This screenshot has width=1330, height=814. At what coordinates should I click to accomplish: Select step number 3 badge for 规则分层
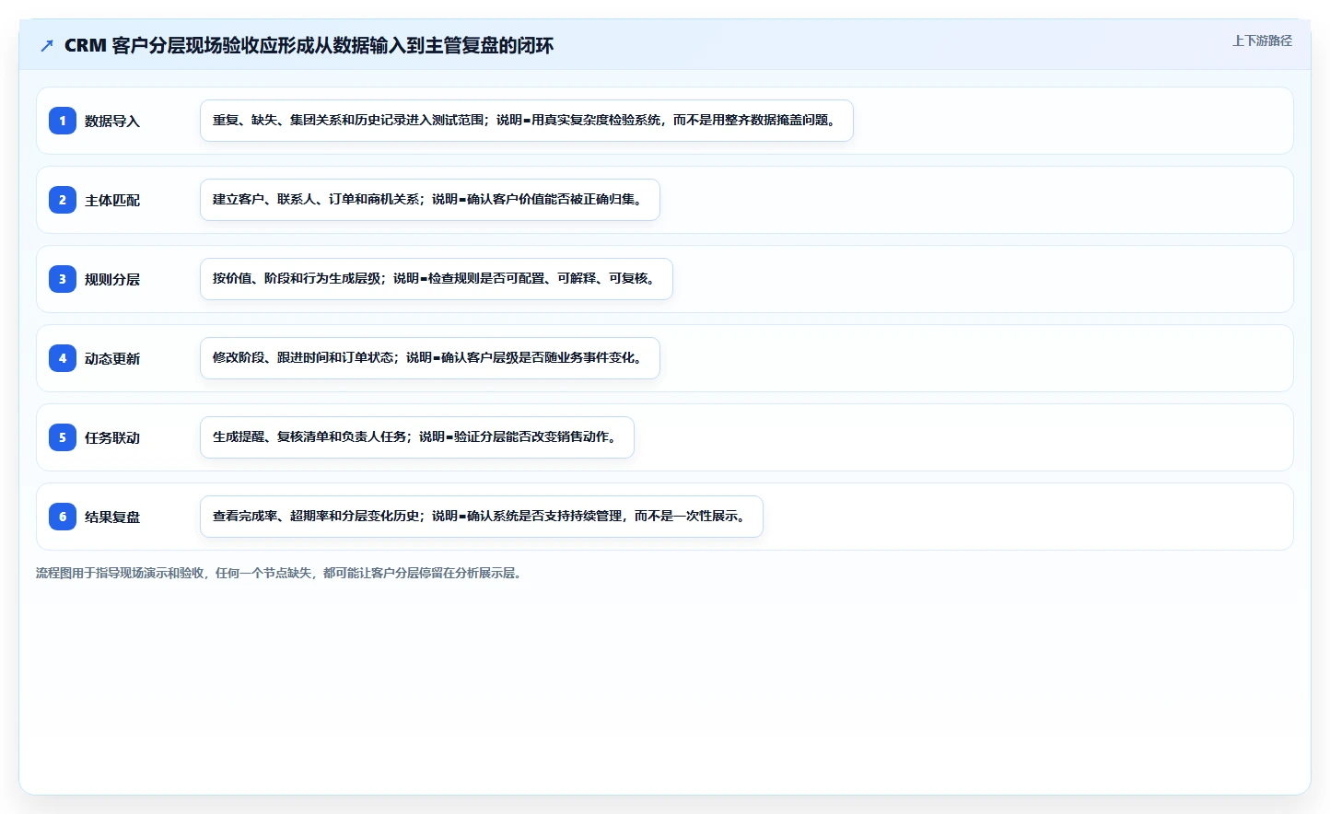pyautogui.click(x=63, y=279)
